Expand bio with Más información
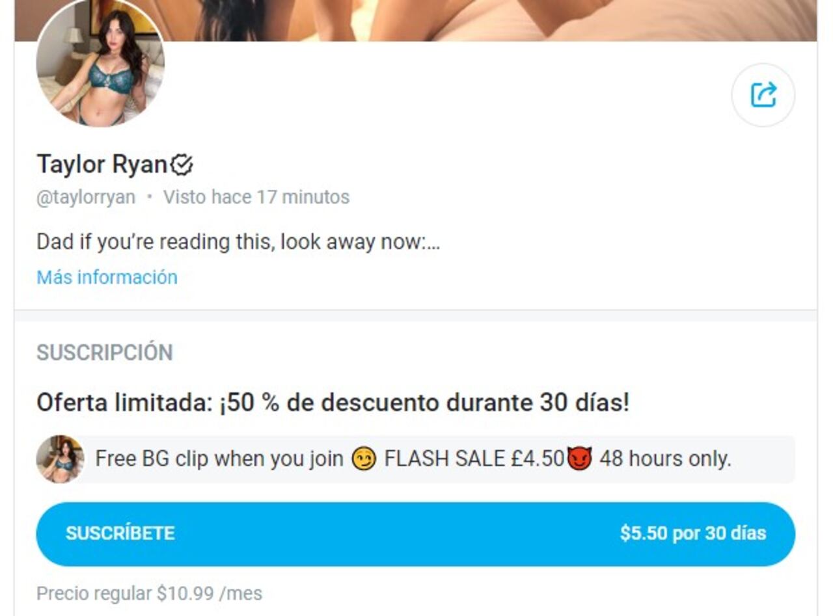 107,277
